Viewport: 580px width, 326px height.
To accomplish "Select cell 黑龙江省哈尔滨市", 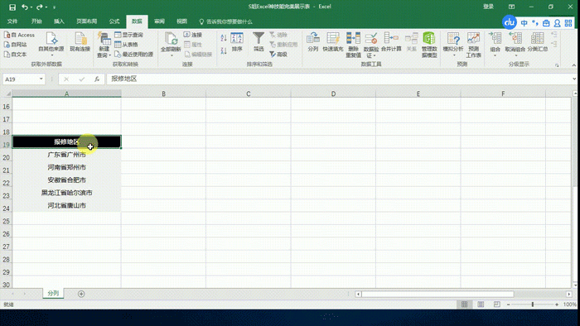I will pos(66,193).
